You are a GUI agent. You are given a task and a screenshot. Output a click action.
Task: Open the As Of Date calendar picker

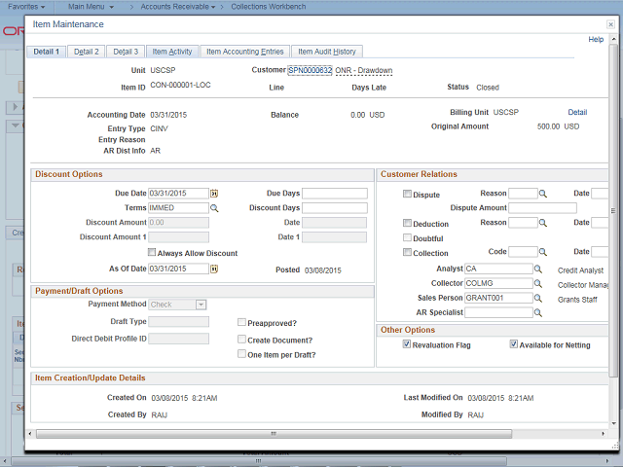coord(215,269)
